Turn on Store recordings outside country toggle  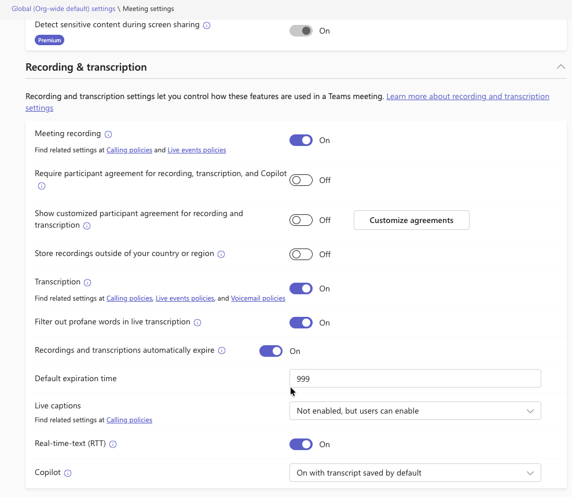click(301, 254)
